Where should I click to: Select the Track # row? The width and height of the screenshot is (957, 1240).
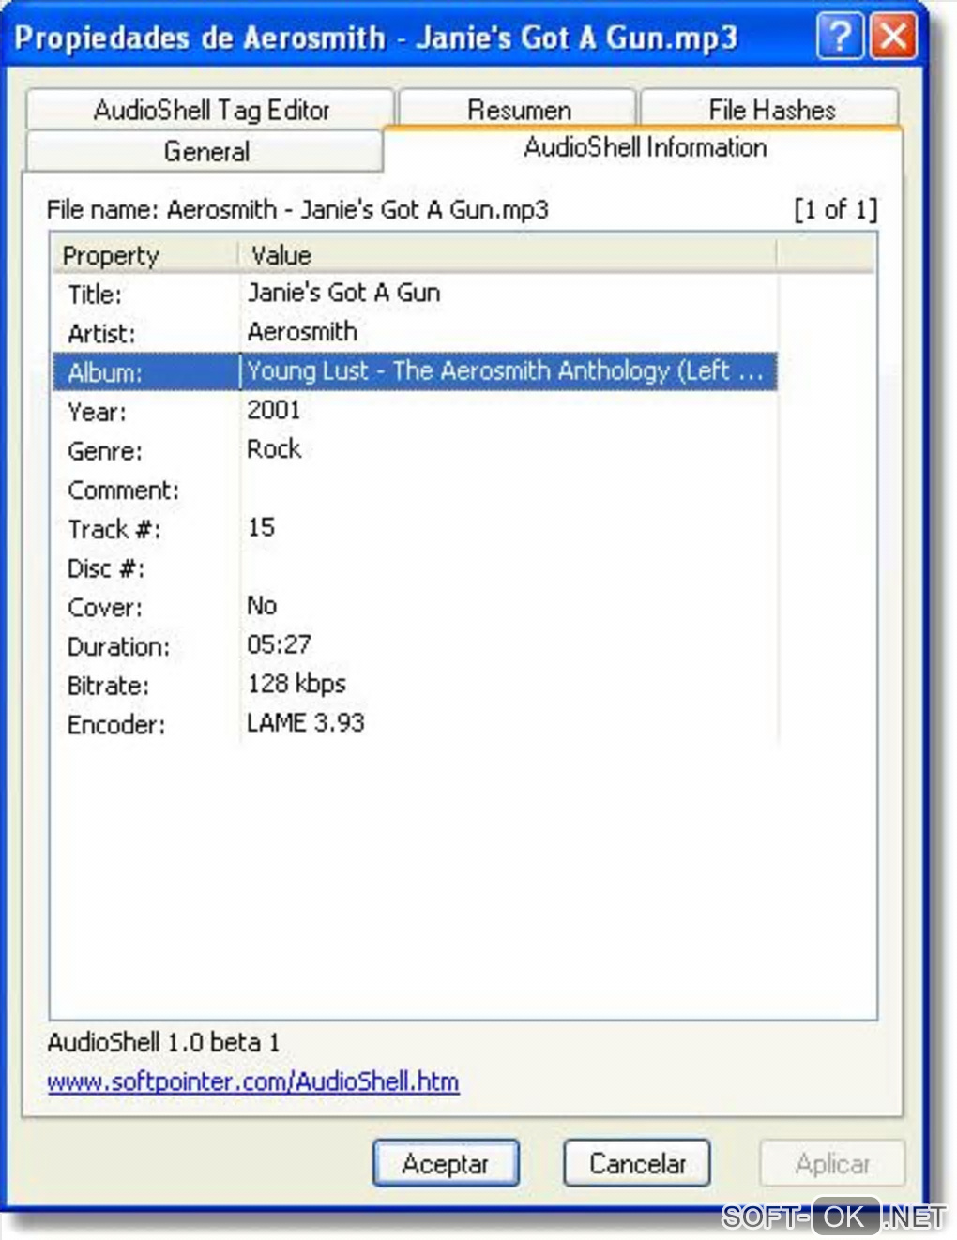(415, 528)
